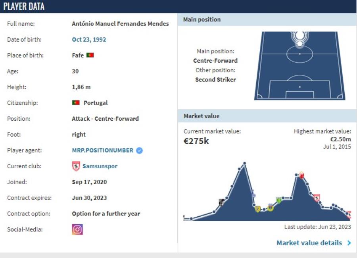357x258 pixels.
Task: Click the Samsunspor crest on chart's decline
Action: coord(317,198)
